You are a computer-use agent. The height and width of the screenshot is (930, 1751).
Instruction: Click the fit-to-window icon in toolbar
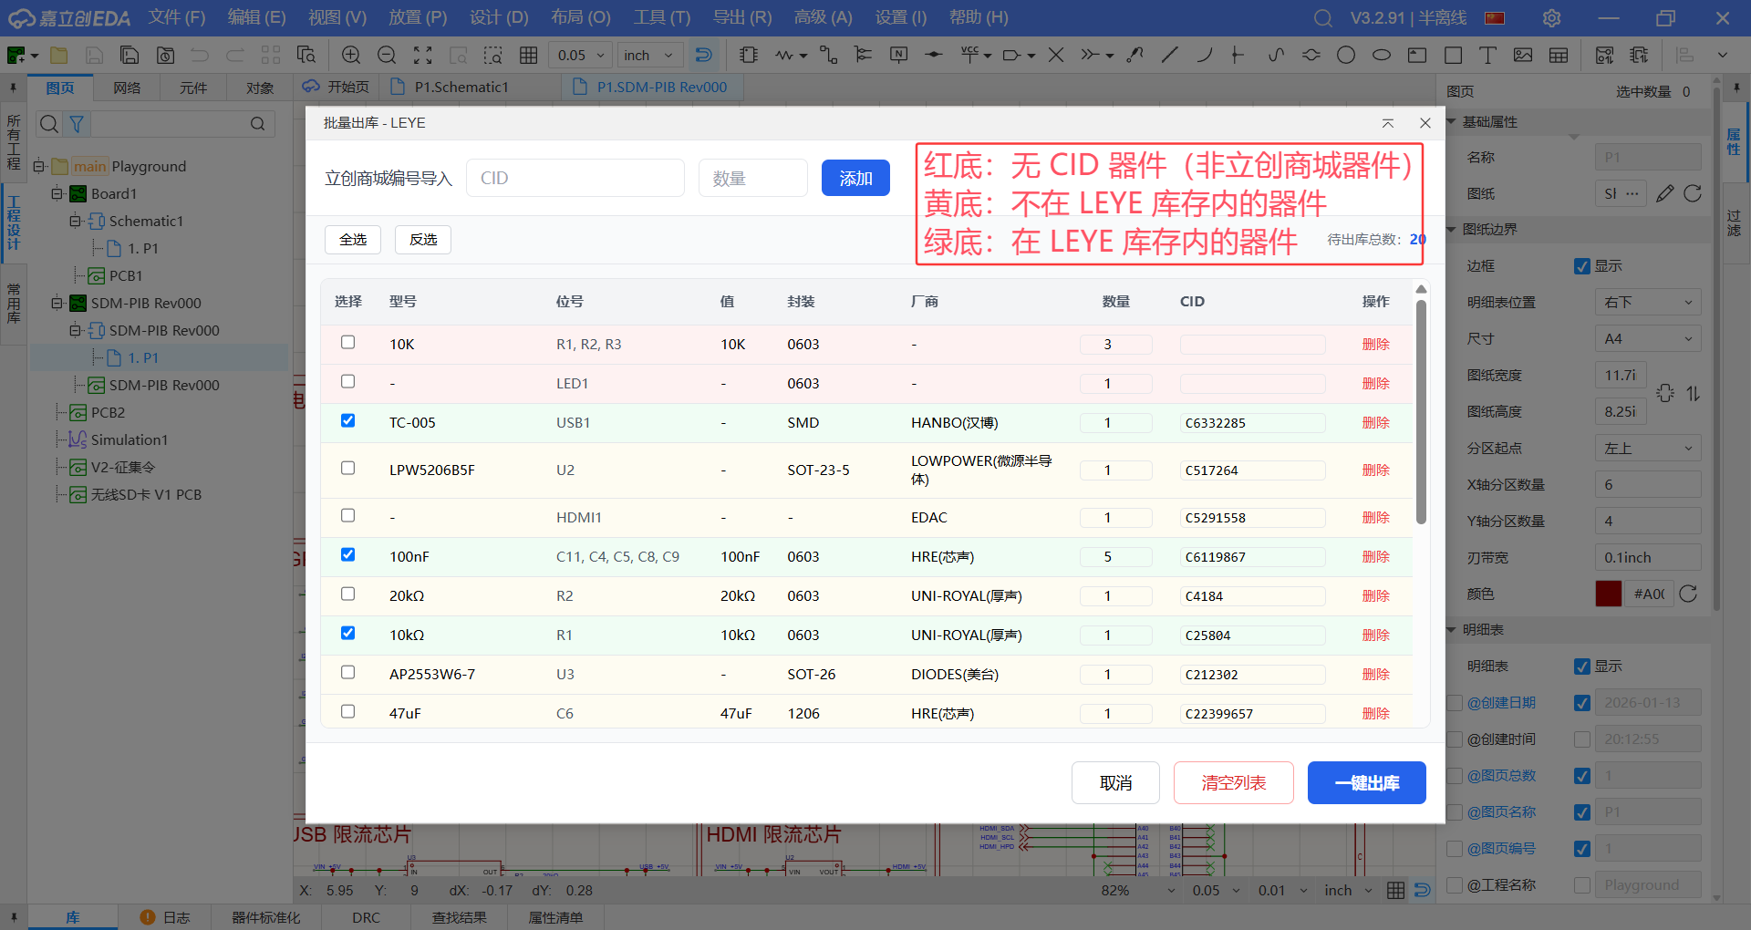tap(422, 56)
